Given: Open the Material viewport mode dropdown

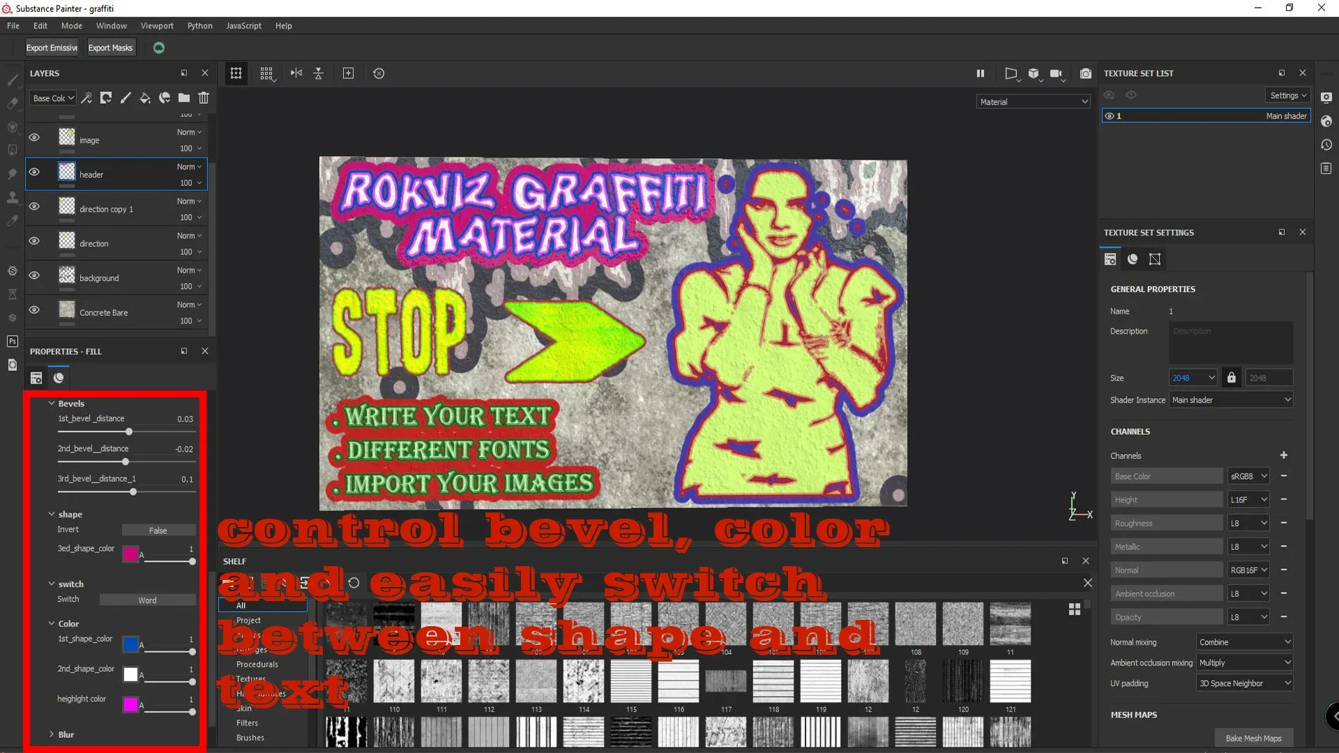Looking at the screenshot, I should 1034,102.
